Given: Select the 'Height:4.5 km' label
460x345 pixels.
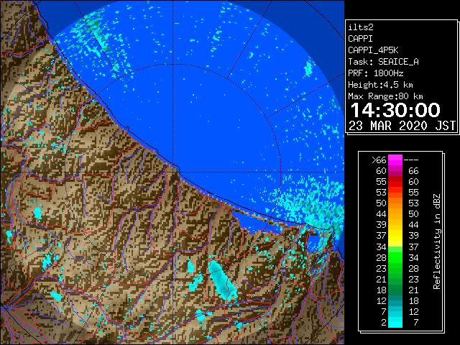Looking at the screenshot, I should (380, 85).
